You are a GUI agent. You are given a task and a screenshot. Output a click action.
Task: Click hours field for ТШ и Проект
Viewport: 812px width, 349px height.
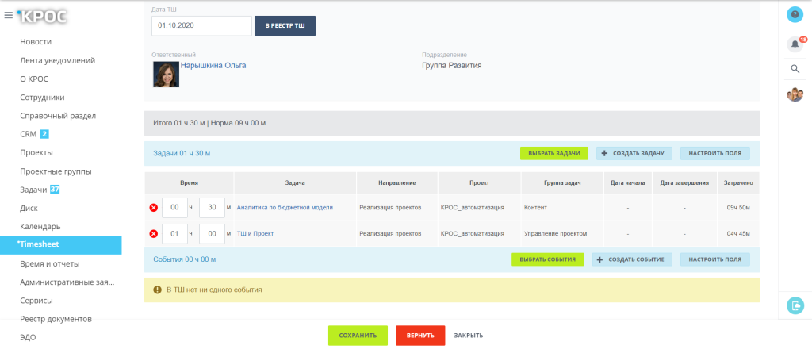[x=174, y=234]
